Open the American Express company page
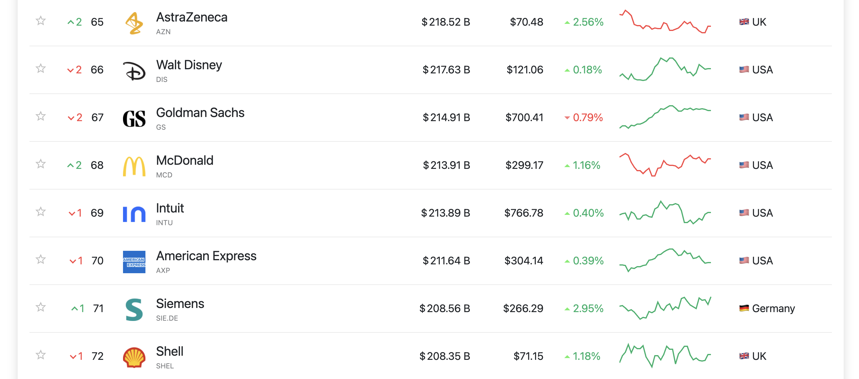Screen dimensions: 859x379 tap(206, 256)
